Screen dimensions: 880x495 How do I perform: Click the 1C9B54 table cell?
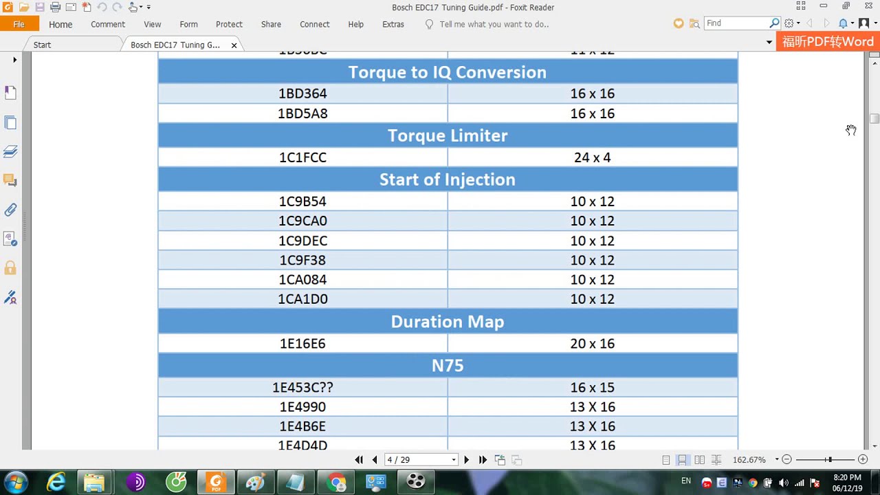(302, 201)
